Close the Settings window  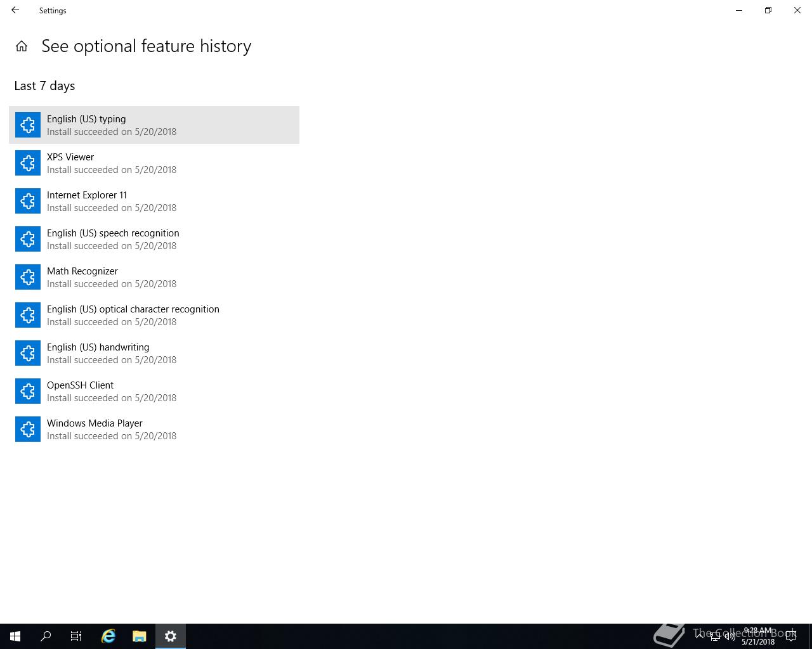797,10
